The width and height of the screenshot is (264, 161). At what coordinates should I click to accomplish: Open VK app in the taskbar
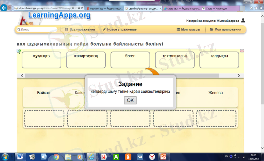tap(140, 157)
